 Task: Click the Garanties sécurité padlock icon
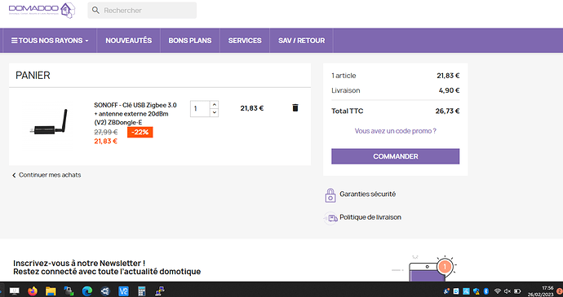pyautogui.click(x=330, y=195)
